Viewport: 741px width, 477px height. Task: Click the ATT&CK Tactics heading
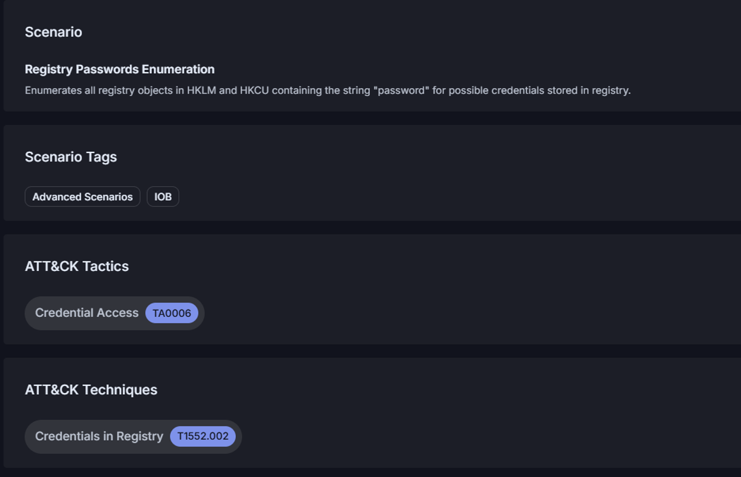[76, 266]
